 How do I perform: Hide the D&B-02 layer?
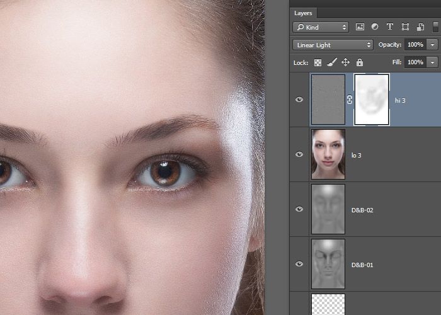coord(299,209)
